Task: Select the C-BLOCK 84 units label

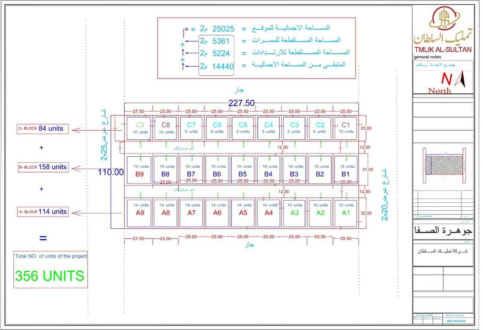Action: [x=42, y=129]
